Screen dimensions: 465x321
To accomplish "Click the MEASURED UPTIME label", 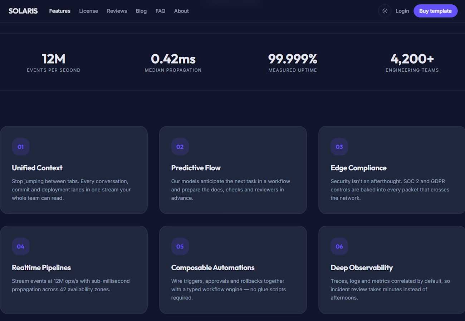I will 293,70.
